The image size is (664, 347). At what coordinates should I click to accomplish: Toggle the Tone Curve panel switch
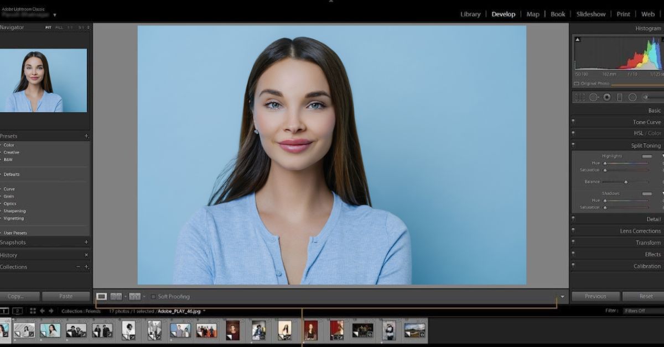tap(573, 121)
